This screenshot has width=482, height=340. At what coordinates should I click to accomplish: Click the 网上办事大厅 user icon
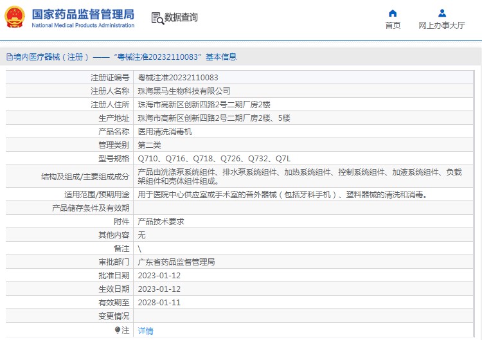coord(442,13)
